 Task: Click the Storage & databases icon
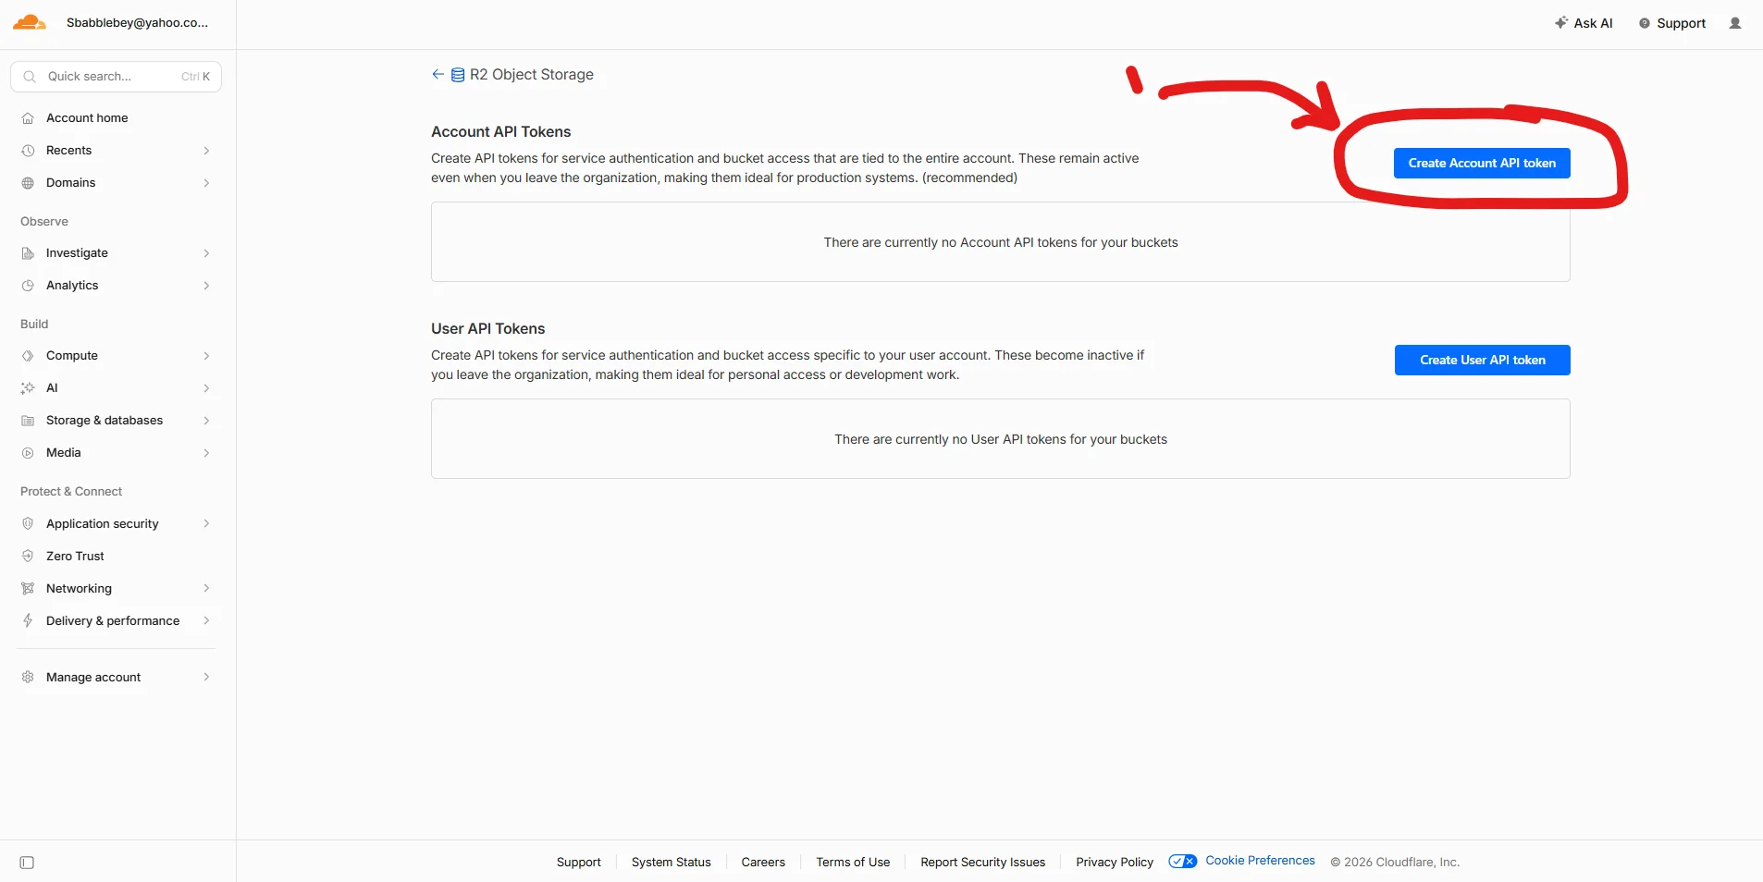coord(28,421)
